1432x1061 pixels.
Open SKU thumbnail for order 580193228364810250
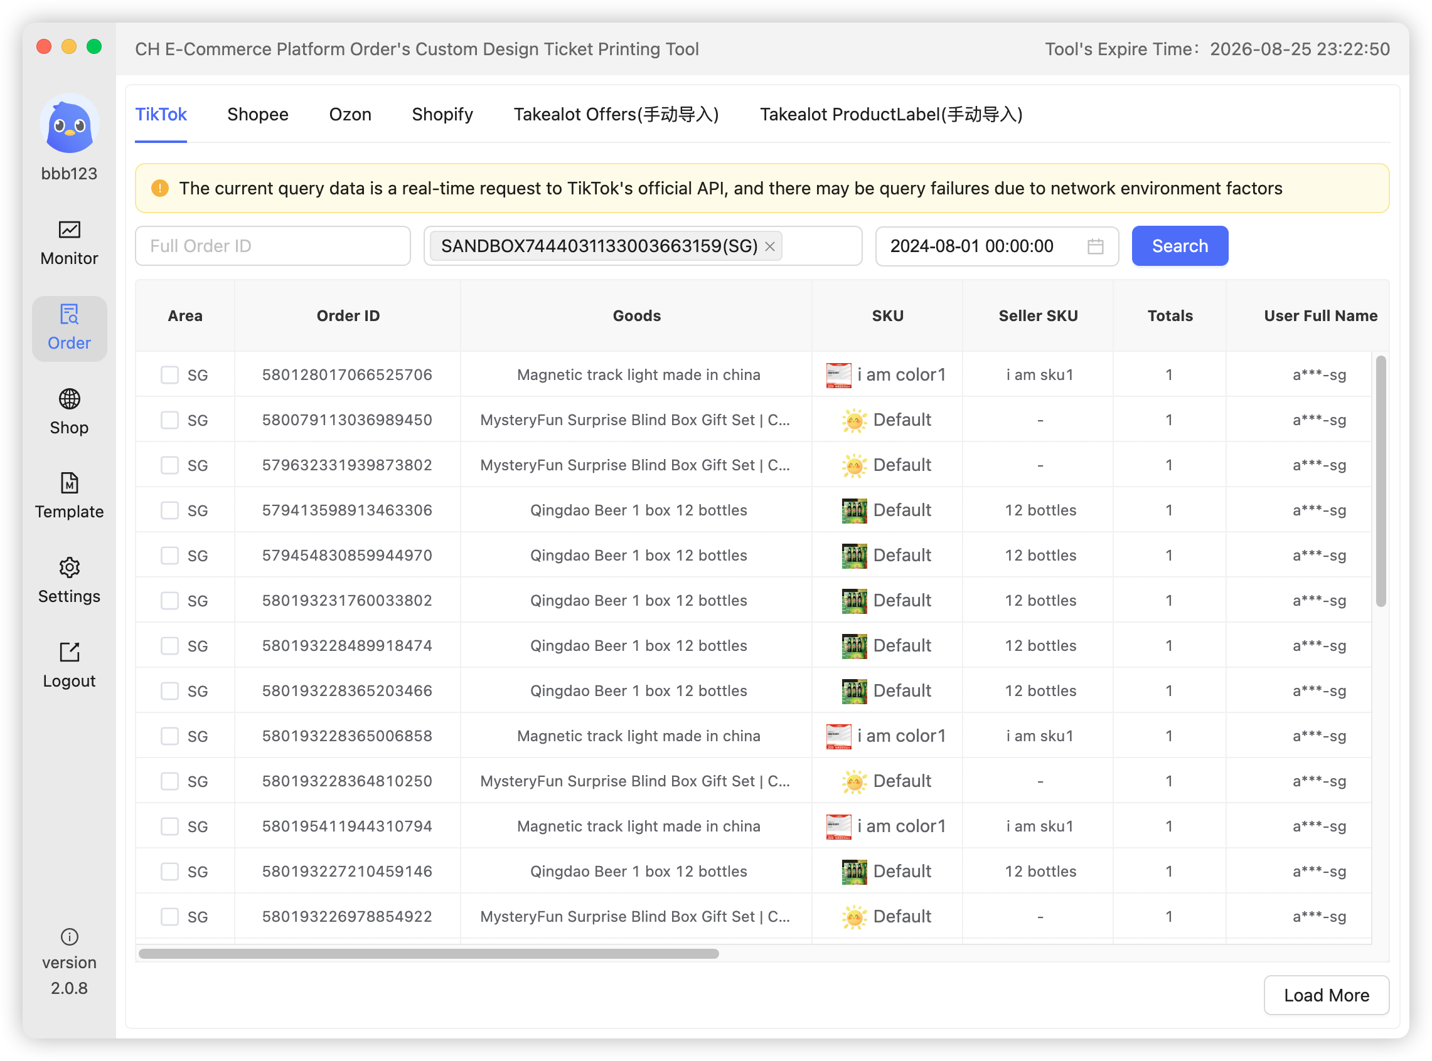pos(855,782)
